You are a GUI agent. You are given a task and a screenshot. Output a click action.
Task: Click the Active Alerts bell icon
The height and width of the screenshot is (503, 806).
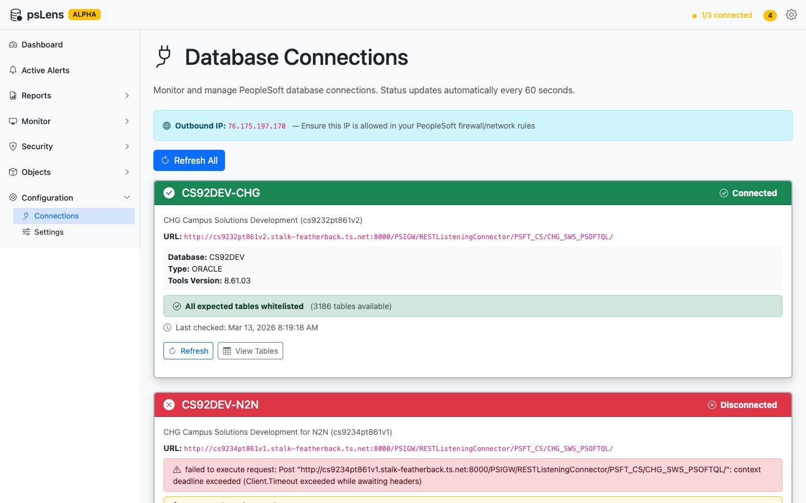pos(13,70)
